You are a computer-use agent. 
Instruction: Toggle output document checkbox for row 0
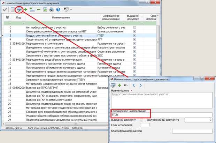coord(134,27)
